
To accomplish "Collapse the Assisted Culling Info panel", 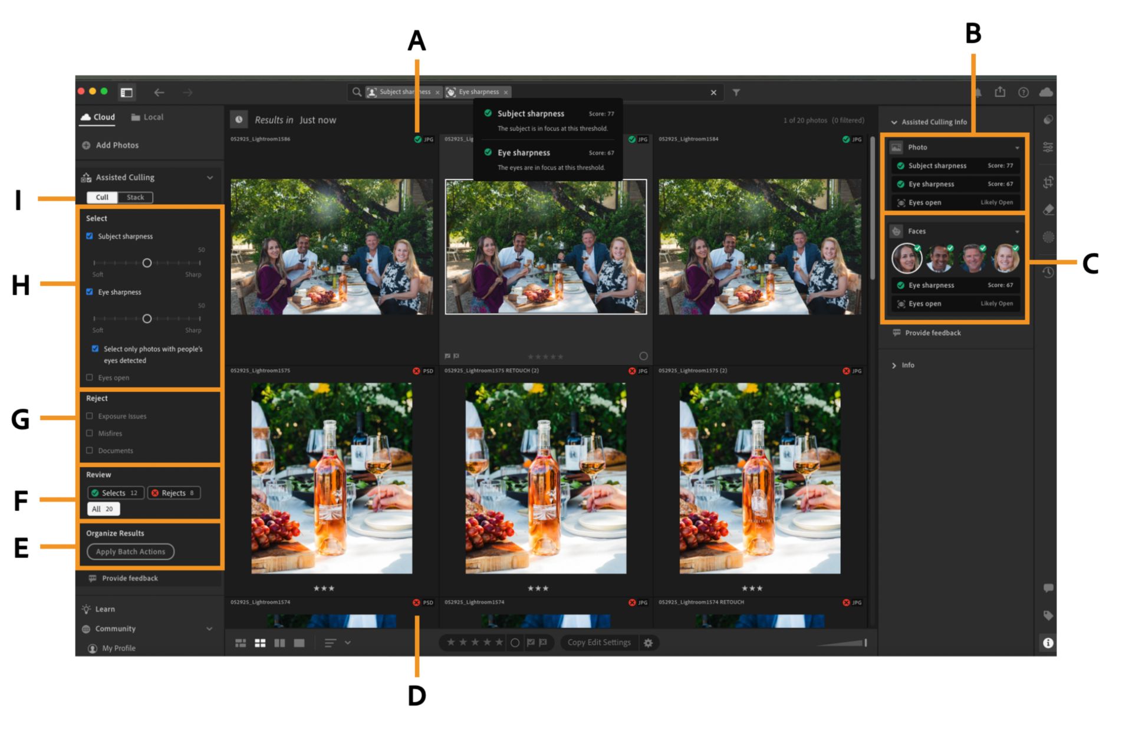I will pyautogui.click(x=894, y=123).
